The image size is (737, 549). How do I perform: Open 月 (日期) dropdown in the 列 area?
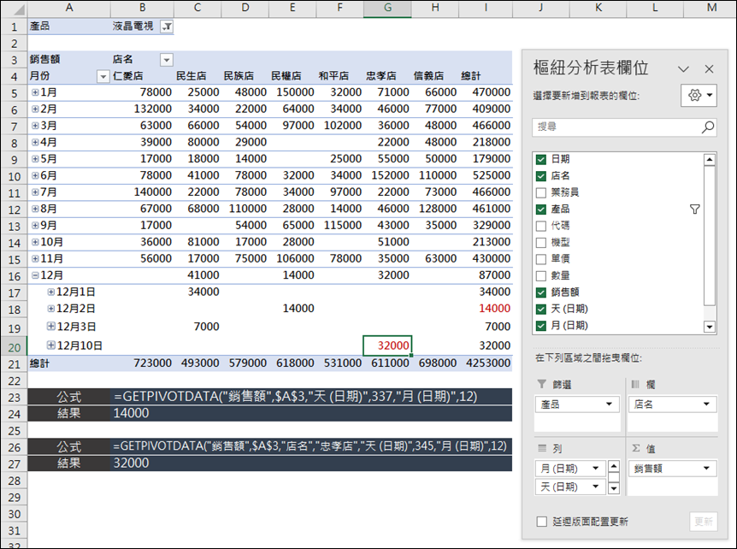596,469
